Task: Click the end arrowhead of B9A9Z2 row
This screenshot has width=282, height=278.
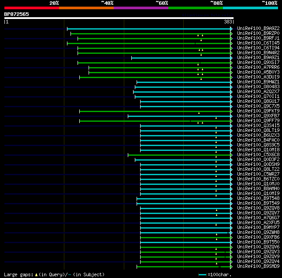Action: point(231,29)
